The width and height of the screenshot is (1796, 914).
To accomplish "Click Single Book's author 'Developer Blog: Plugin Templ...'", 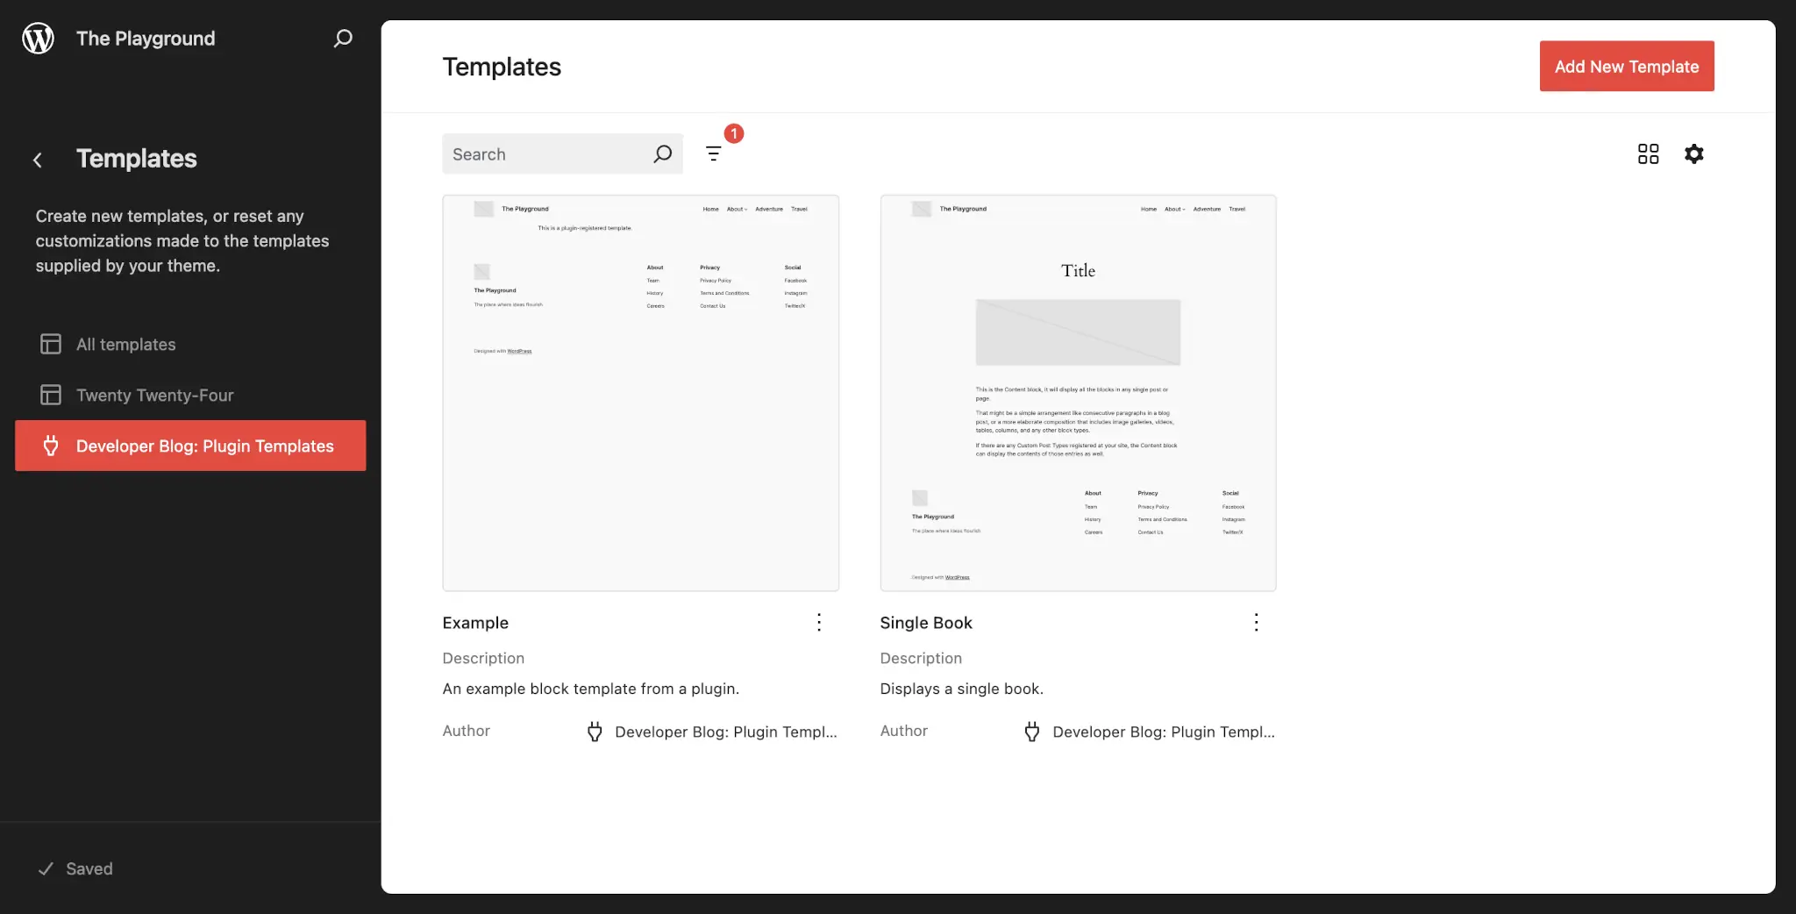I will click(1164, 732).
